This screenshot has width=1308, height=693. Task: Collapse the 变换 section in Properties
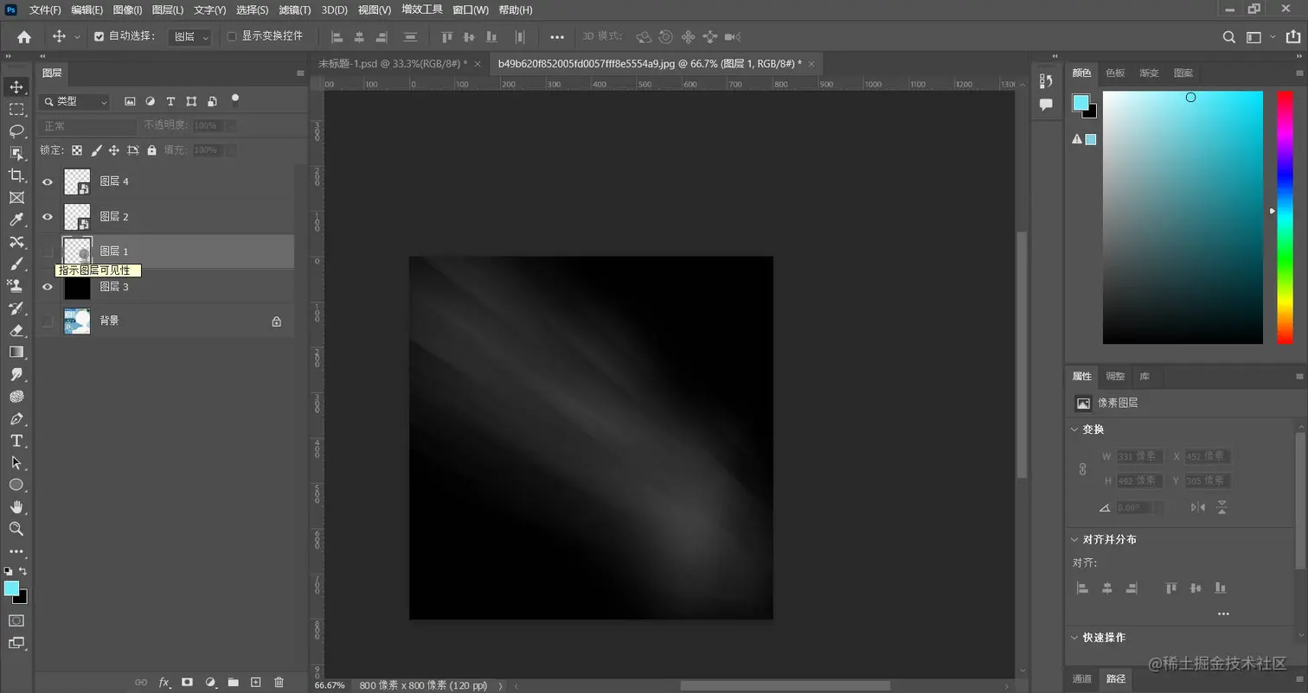click(1074, 429)
